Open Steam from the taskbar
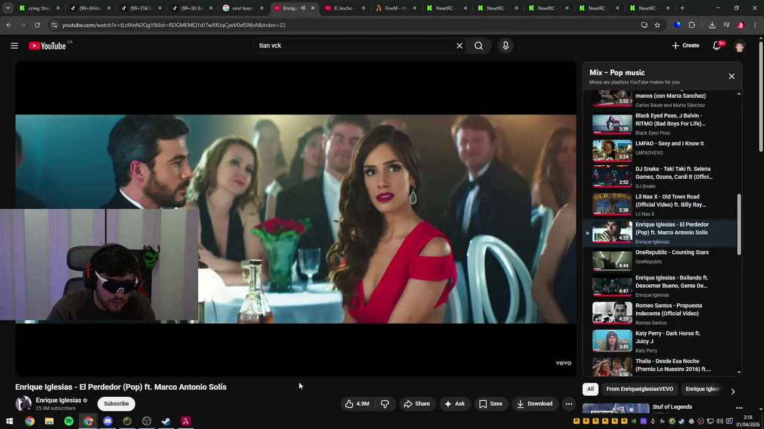The image size is (764, 429). (x=166, y=421)
